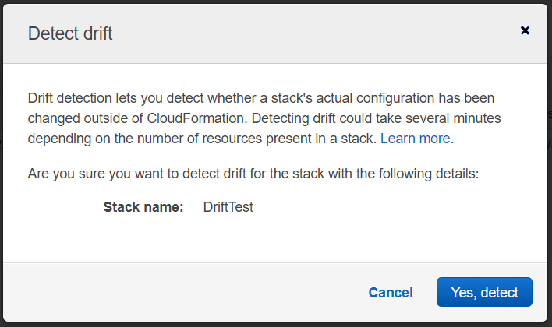Click the word CloudFormation in the description
Viewport: 552px width, 327px height.
click(x=193, y=118)
